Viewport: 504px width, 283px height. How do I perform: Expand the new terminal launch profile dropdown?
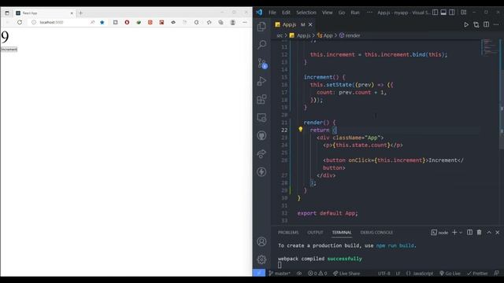click(x=461, y=233)
